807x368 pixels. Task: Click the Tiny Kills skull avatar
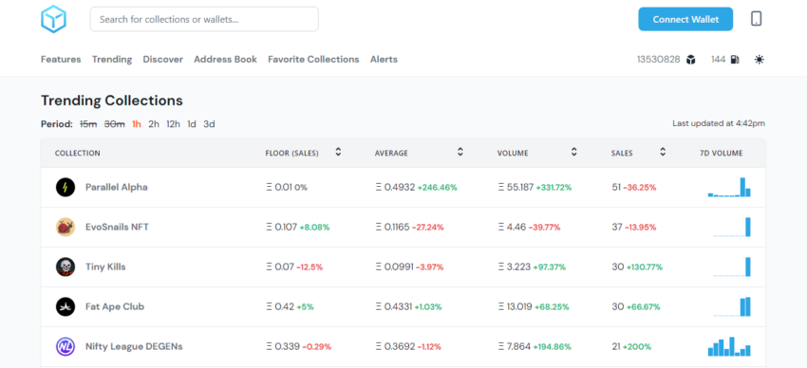(x=66, y=267)
